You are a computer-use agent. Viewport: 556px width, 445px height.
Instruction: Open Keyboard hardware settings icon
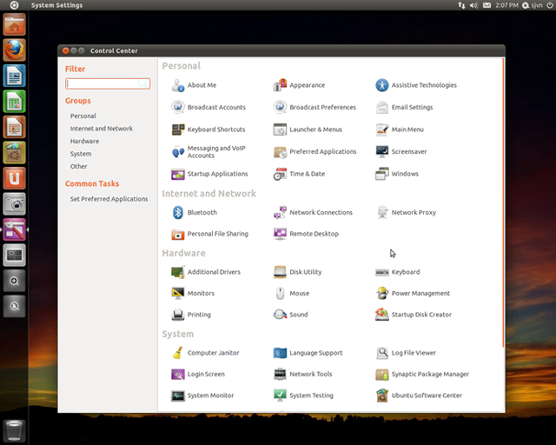pyautogui.click(x=382, y=272)
